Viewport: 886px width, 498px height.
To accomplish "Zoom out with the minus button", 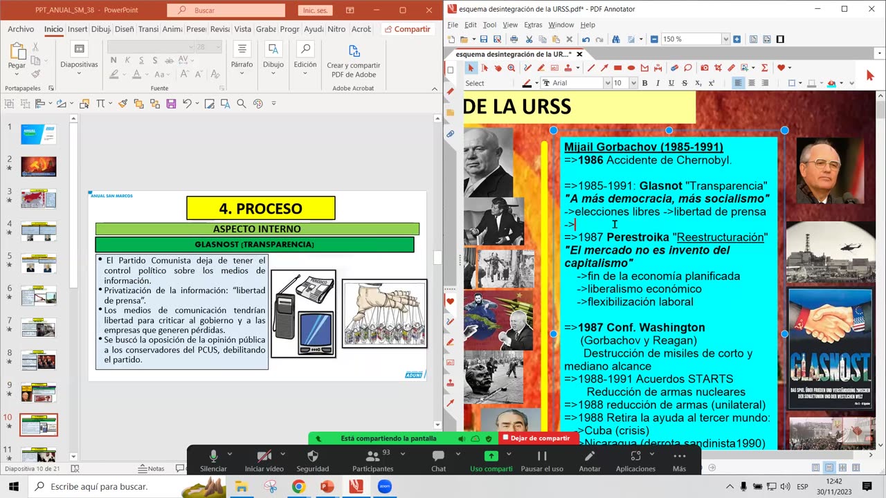I will [x=654, y=39].
